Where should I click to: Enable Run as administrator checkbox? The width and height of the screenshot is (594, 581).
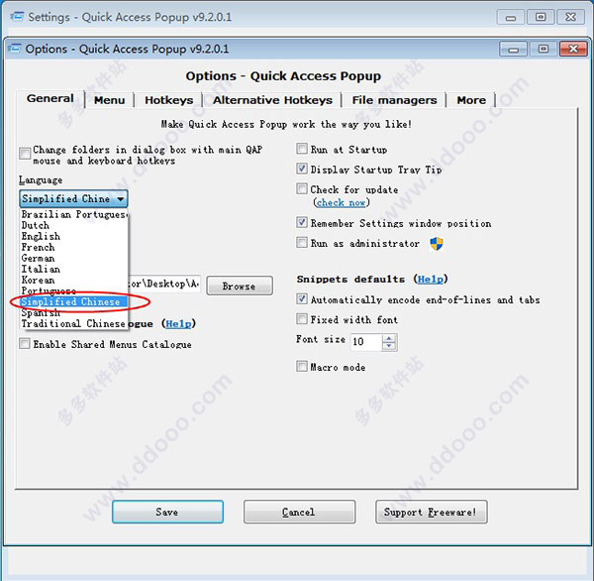302,242
